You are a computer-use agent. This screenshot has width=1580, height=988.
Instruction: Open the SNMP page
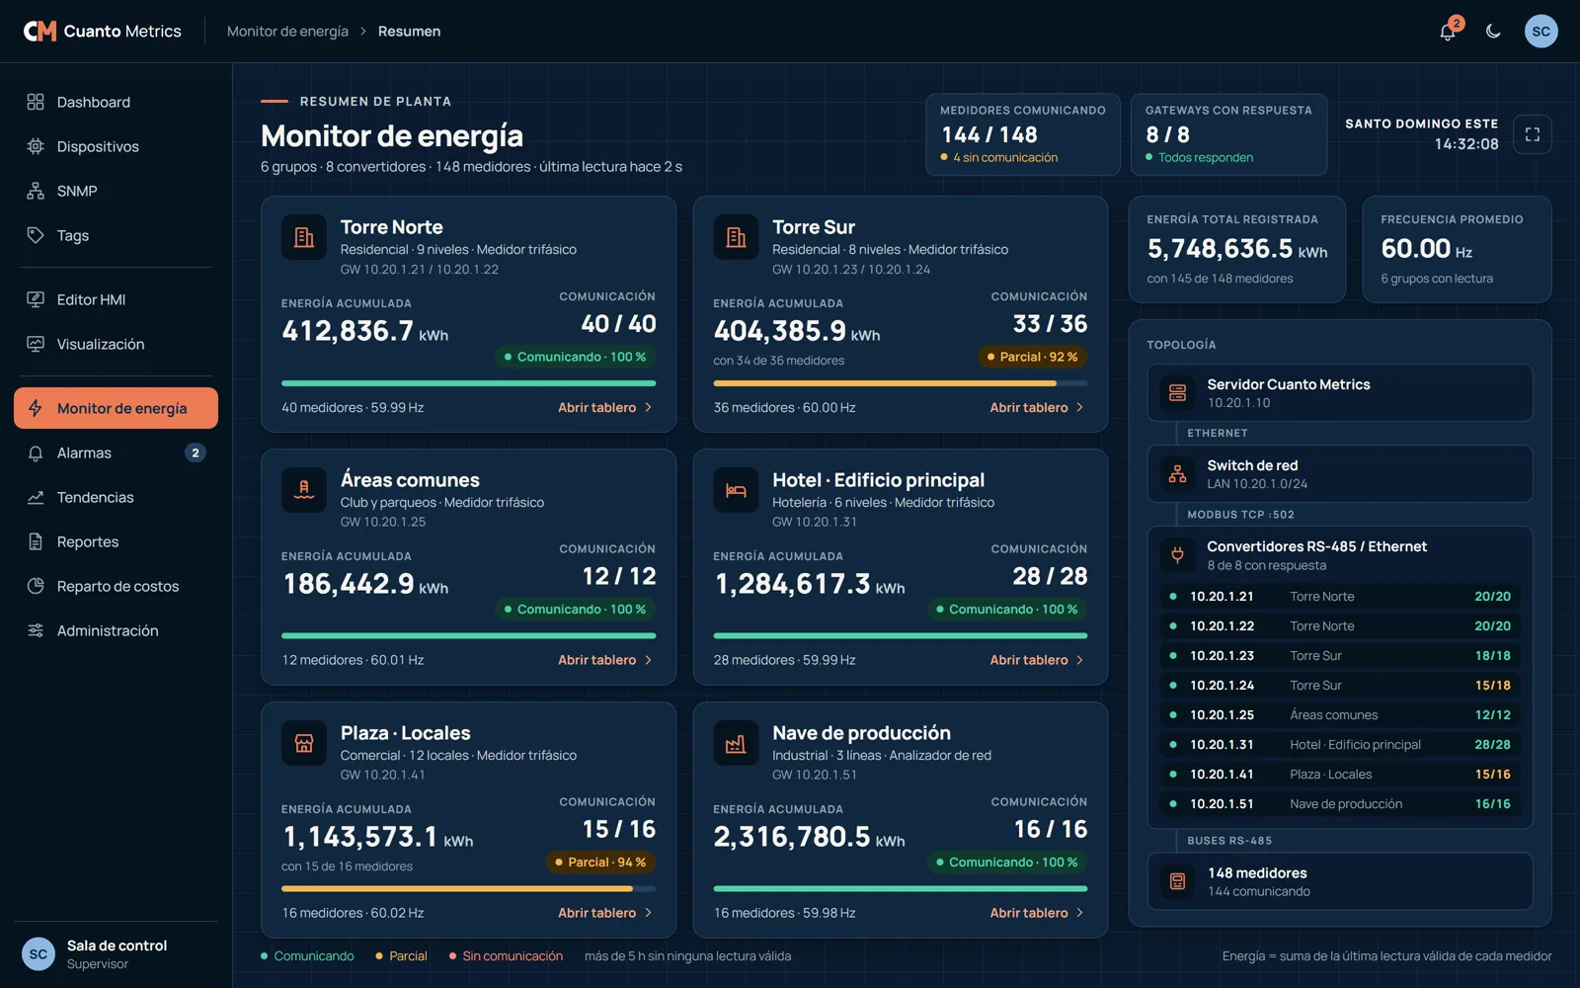click(116, 191)
